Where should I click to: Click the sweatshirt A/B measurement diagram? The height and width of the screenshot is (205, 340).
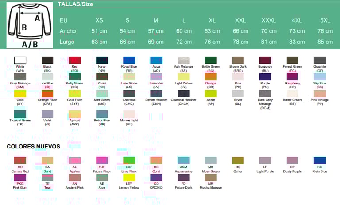coord(30,26)
